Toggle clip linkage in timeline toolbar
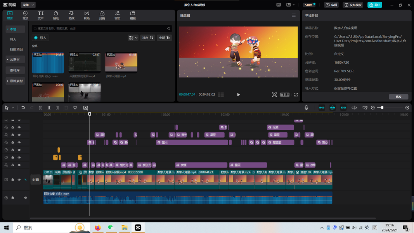 click(343, 108)
